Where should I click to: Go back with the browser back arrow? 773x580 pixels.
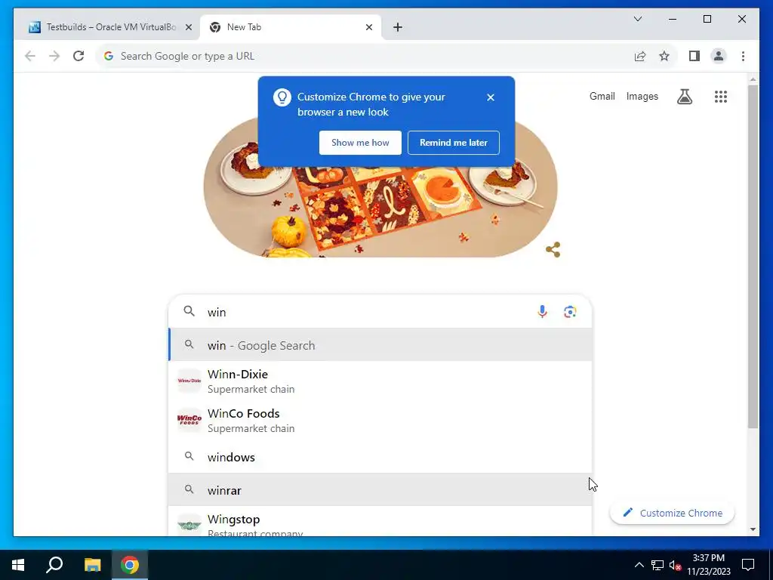pos(30,56)
